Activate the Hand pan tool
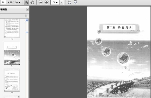151x98 pixels. pyautogui.click(x=32, y=2)
